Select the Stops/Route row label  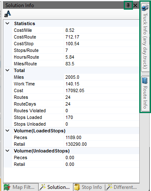26,50
